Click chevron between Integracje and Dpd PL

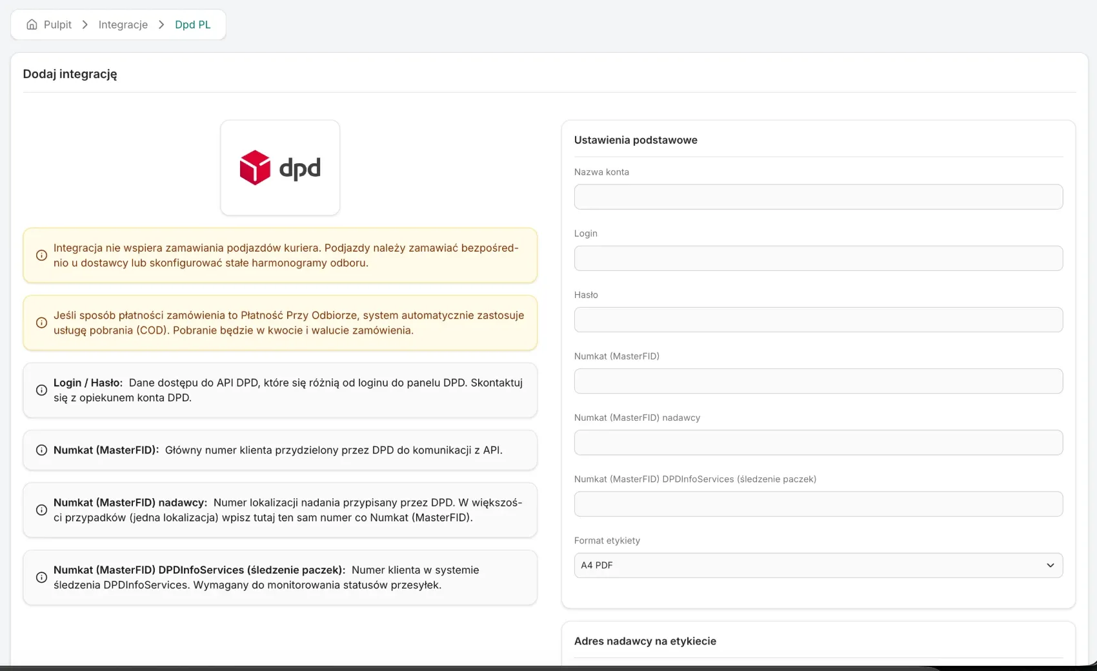point(161,25)
